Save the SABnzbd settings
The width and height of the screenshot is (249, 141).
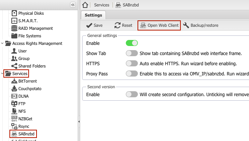point(94,25)
